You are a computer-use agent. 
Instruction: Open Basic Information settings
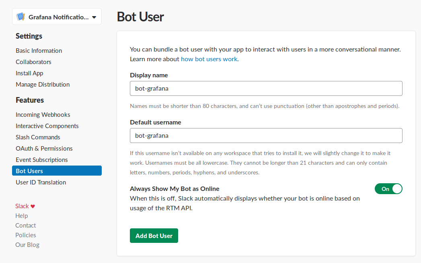point(39,51)
